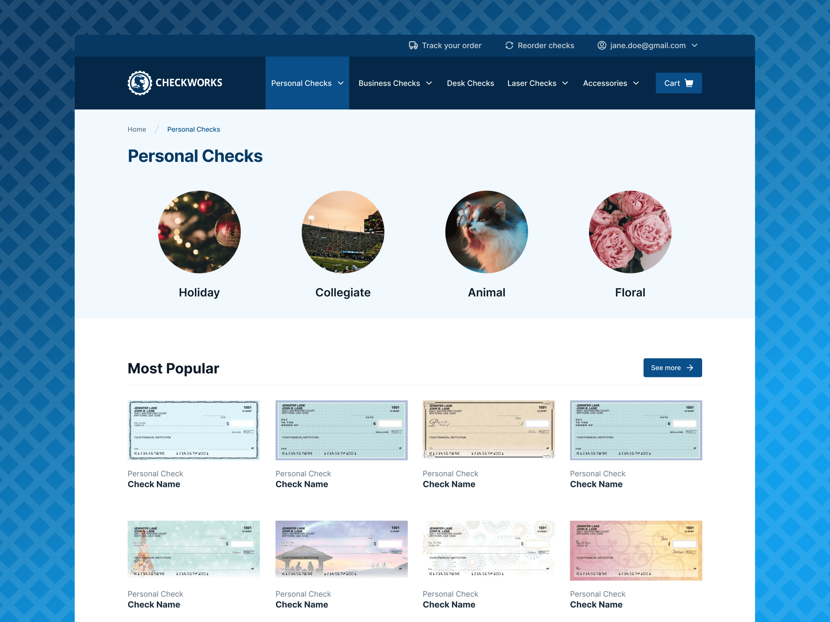830x622 pixels.
Task: Open the Accessories menu
Action: coord(611,83)
